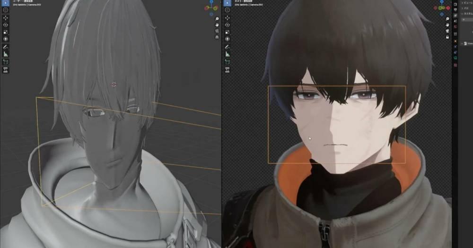473x248 pixels.
Task: Select the Measure tool in camera viewport
Action: click(227, 54)
